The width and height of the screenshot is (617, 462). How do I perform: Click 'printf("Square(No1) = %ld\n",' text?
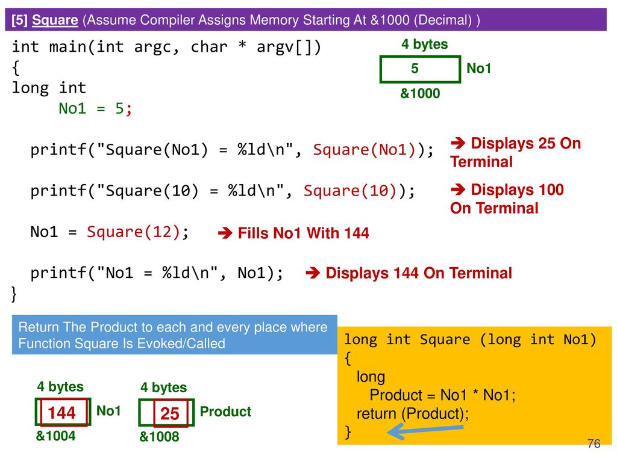point(166,150)
